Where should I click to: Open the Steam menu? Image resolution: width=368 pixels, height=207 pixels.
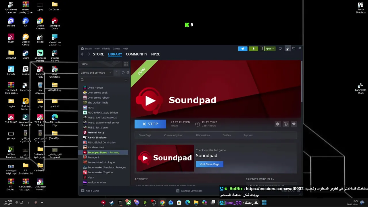click(x=86, y=49)
